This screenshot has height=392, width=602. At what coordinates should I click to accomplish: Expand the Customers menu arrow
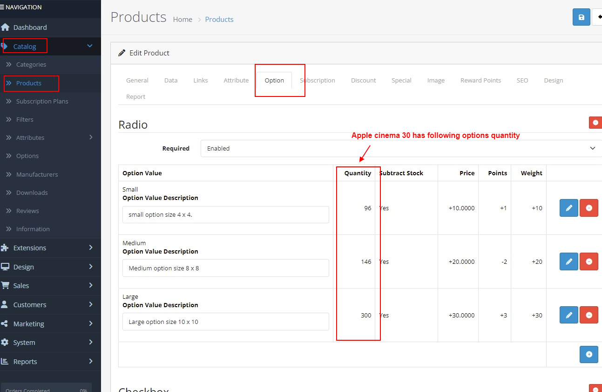[91, 304]
